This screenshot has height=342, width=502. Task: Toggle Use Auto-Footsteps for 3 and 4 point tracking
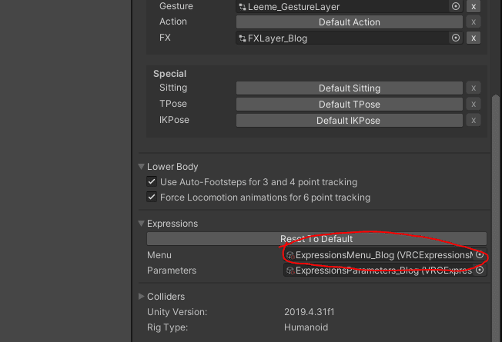pyautogui.click(x=152, y=181)
